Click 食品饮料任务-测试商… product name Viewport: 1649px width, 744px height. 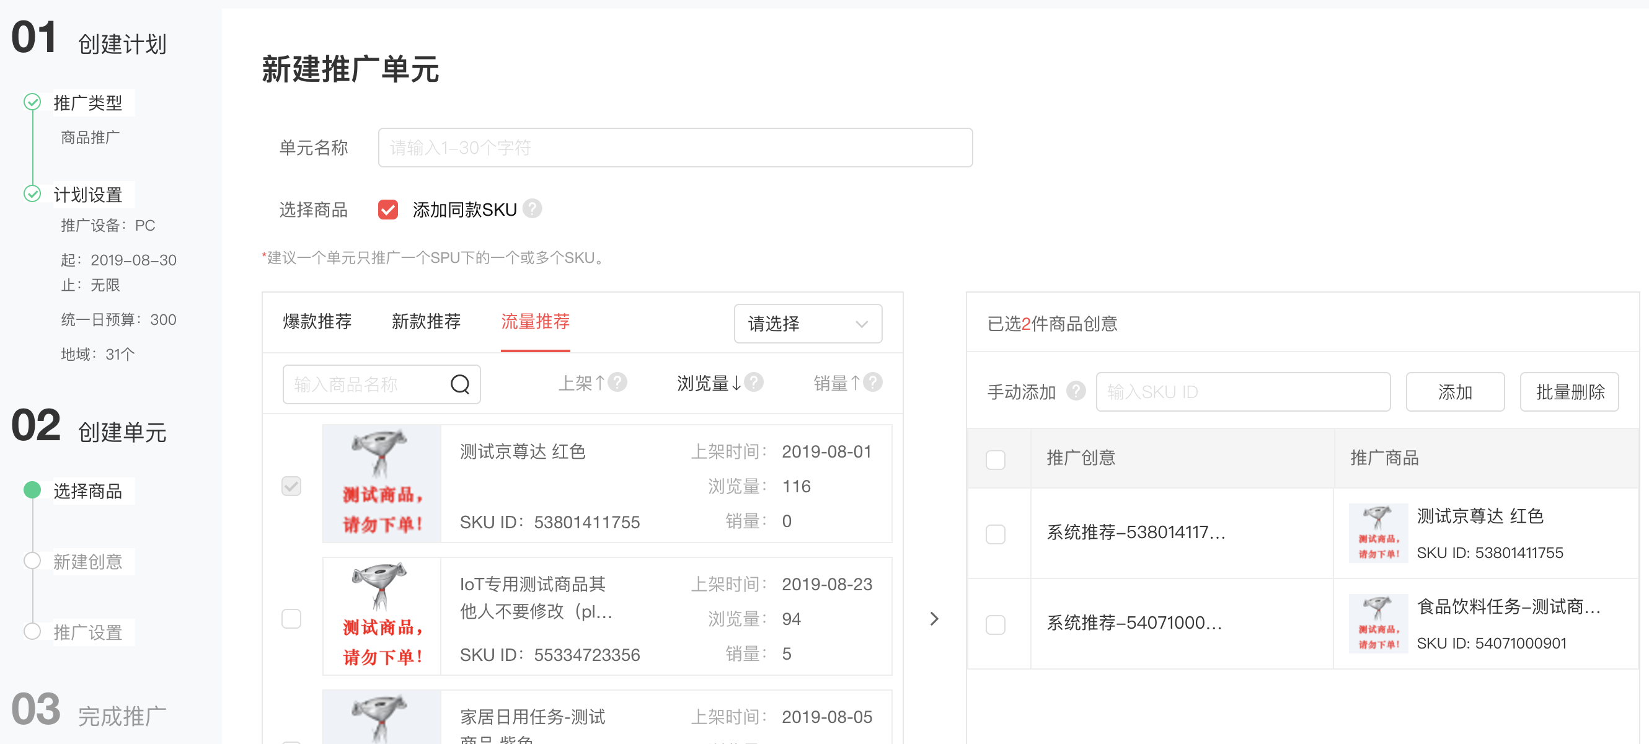[1509, 606]
